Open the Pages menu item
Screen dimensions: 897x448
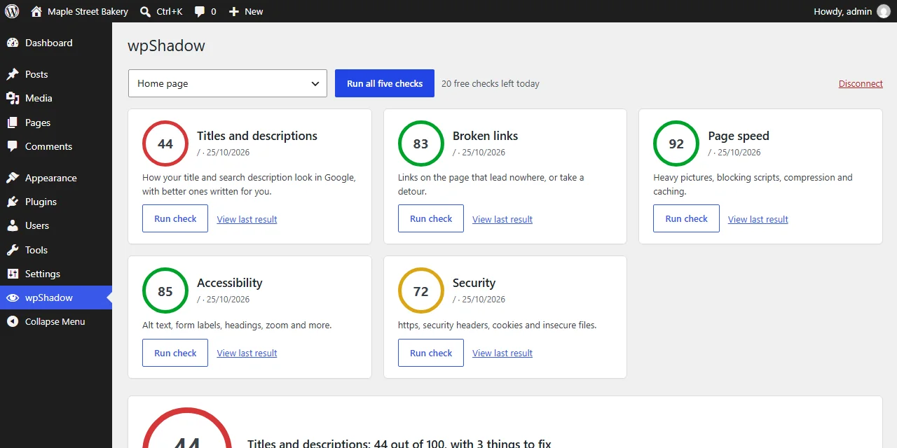click(56, 122)
